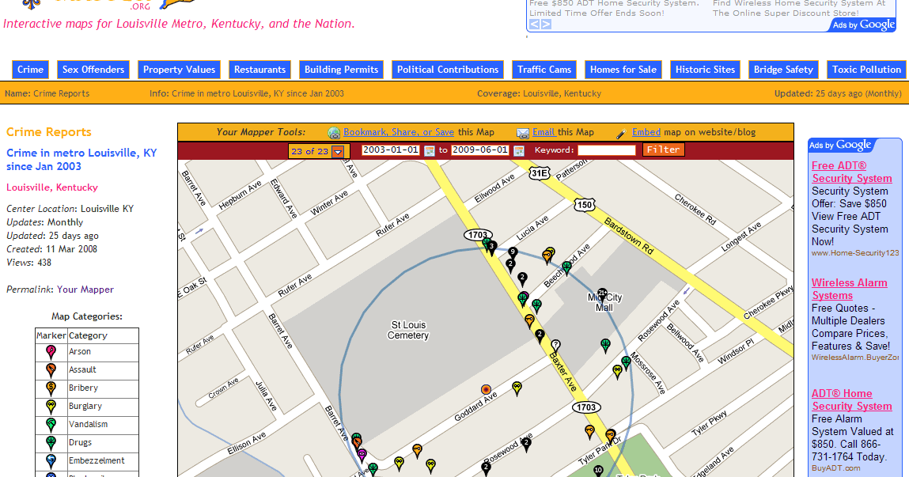Click the envelope icon next to Email this Map
The width and height of the screenshot is (909, 477).
pos(525,131)
